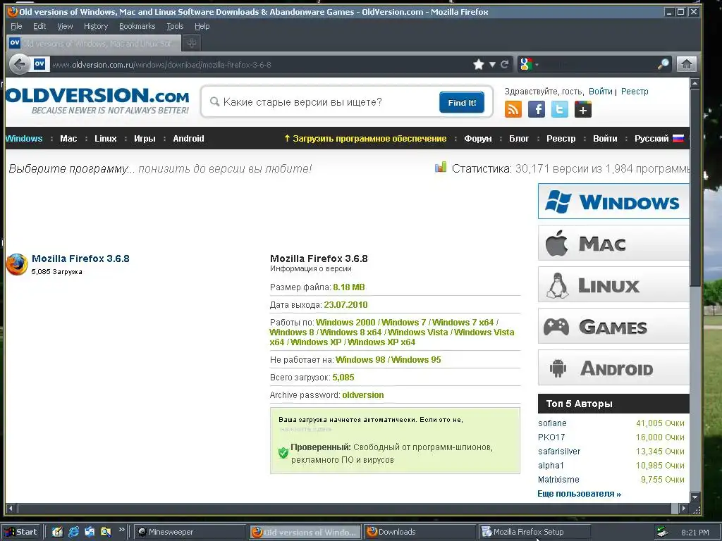Click the vertical scrollbar down arrow
The height and width of the screenshot is (541, 722).
click(695, 497)
